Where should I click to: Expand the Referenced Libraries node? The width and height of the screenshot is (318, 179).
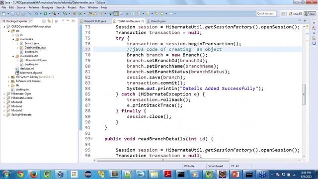9,81
